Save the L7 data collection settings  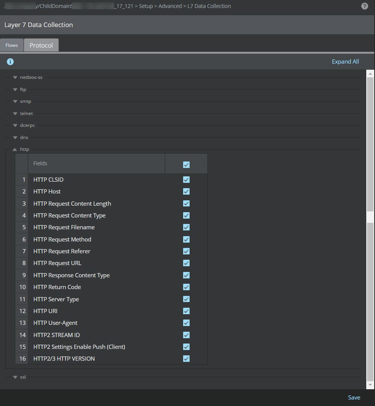click(x=354, y=398)
